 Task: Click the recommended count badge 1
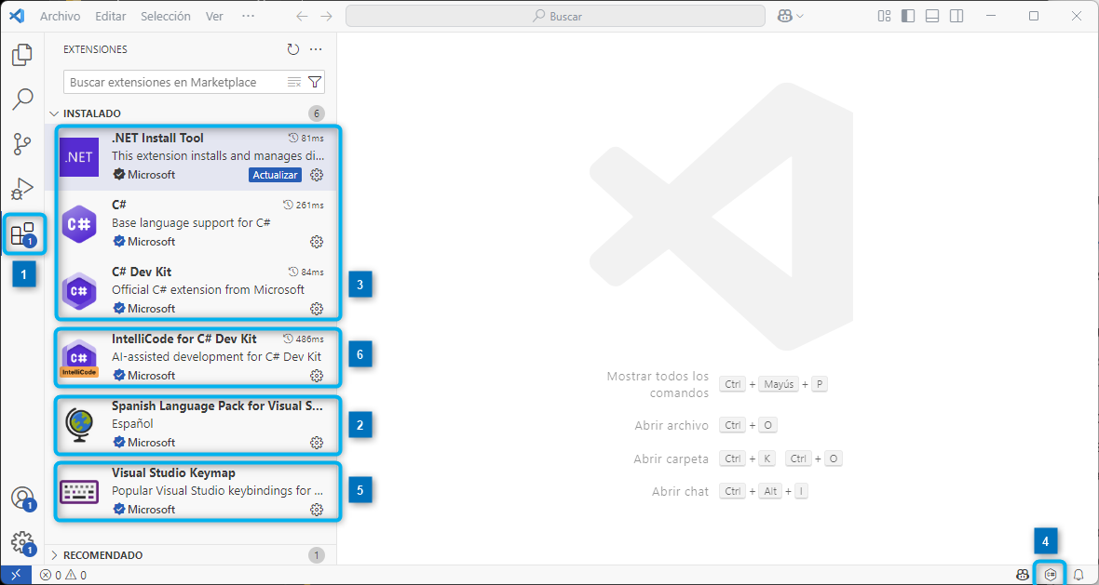(x=316, y=555)
